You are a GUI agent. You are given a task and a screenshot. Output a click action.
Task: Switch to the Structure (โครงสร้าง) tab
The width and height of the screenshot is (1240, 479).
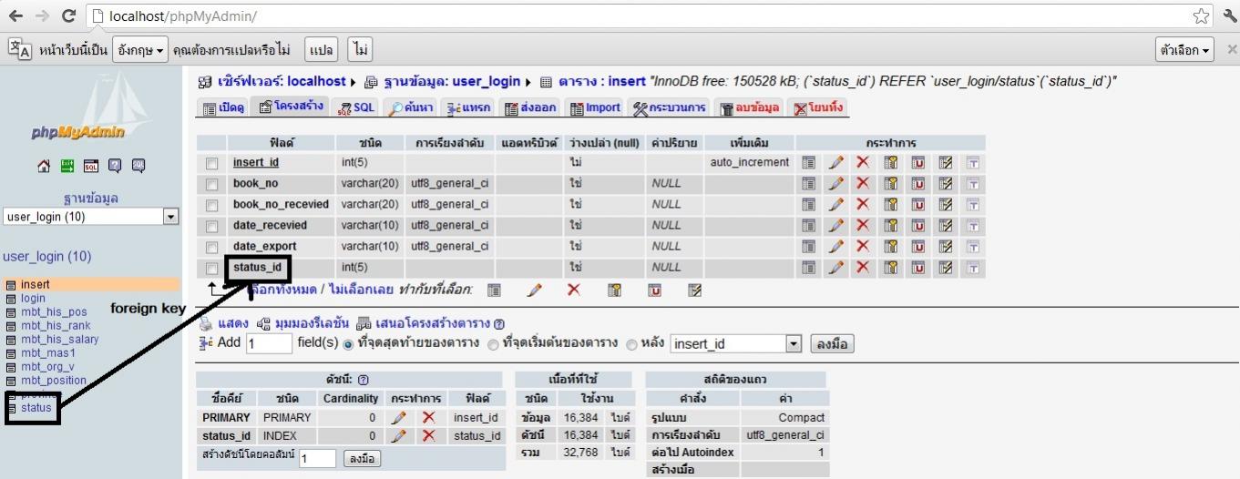292,107
